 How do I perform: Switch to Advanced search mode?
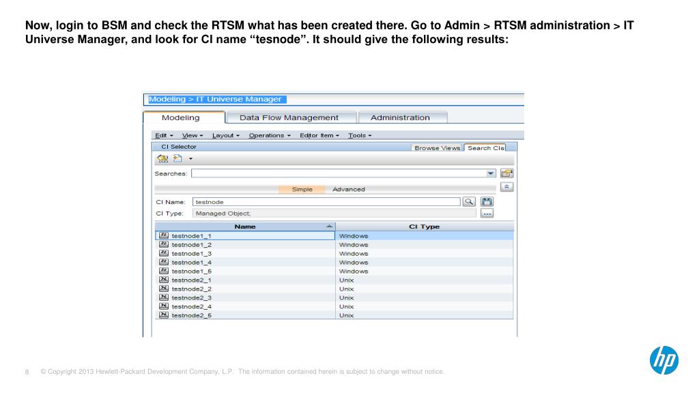tap(348, 189)
